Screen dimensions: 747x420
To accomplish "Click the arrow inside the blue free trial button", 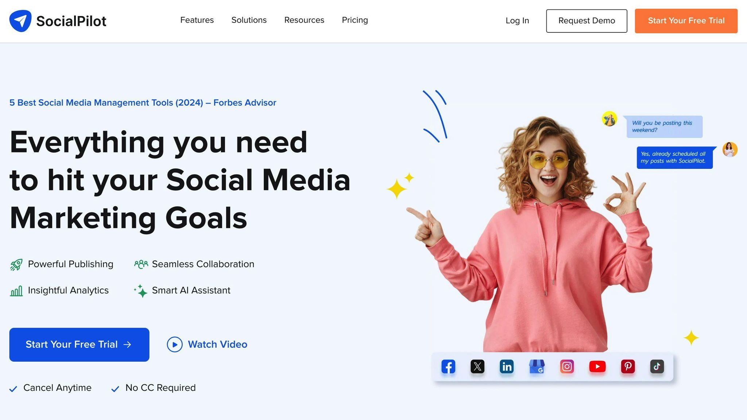I will click(127, 345).
